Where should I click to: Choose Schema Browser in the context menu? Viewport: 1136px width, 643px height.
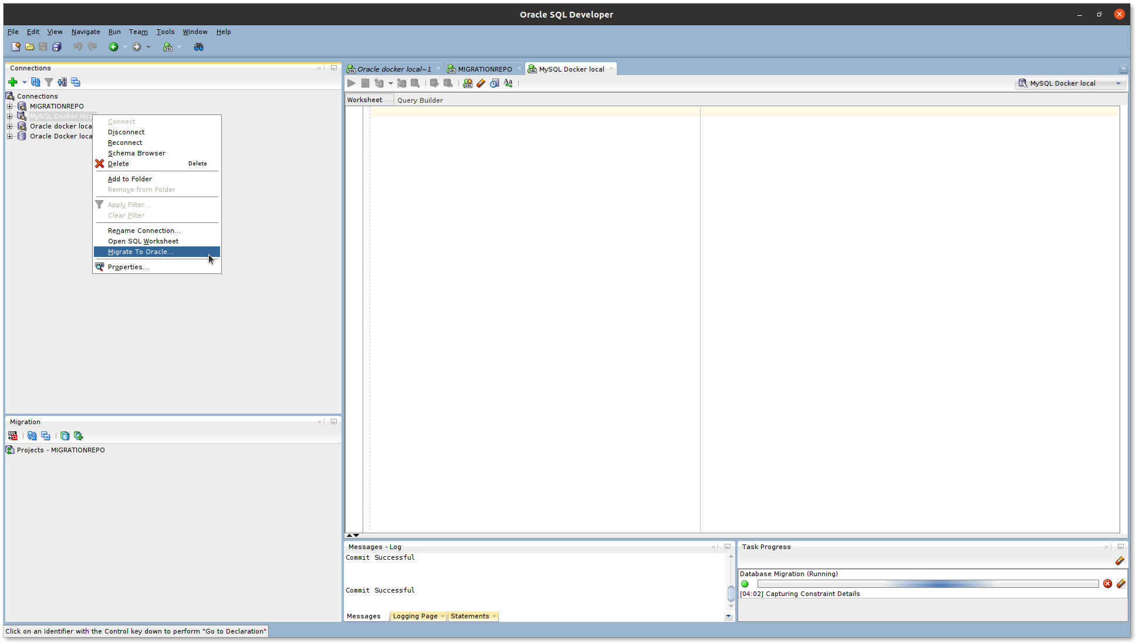tap(137, 153)
